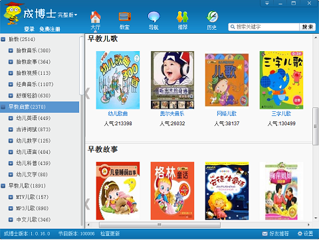Image resolution: width=319 pixels, height=240 pixels.
Task: Select 幼儿科普(439) in the tree
Action: point(33,163)
